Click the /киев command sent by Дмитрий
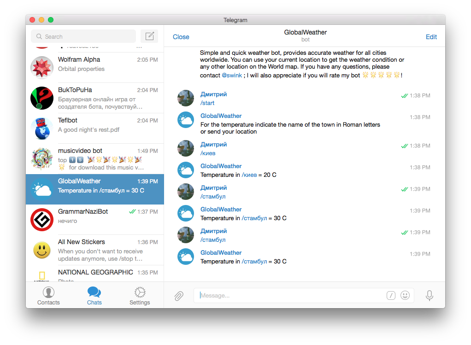 (208, 153)
